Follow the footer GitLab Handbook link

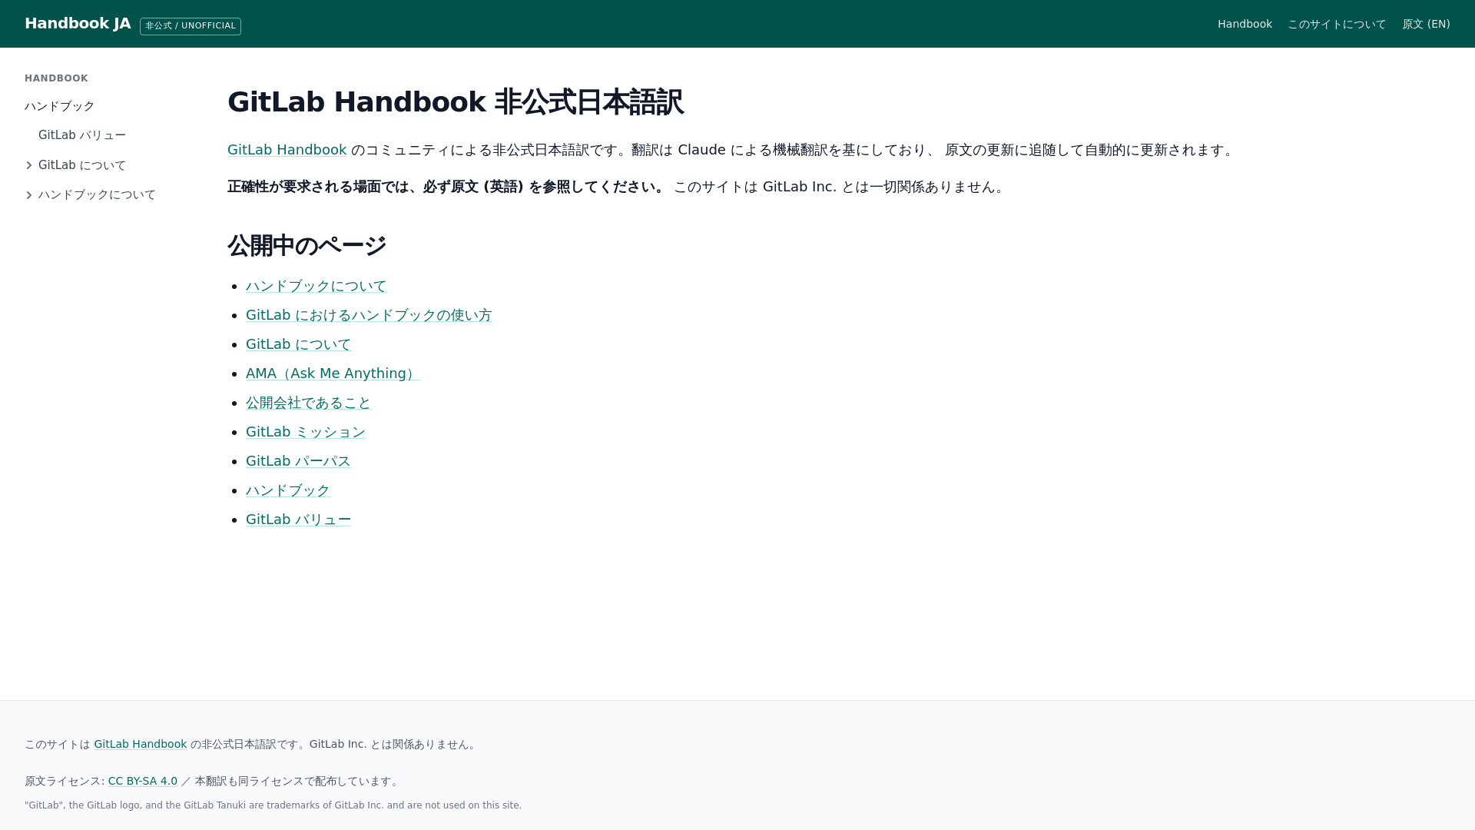pyautogui.click(x=140, y=744)
